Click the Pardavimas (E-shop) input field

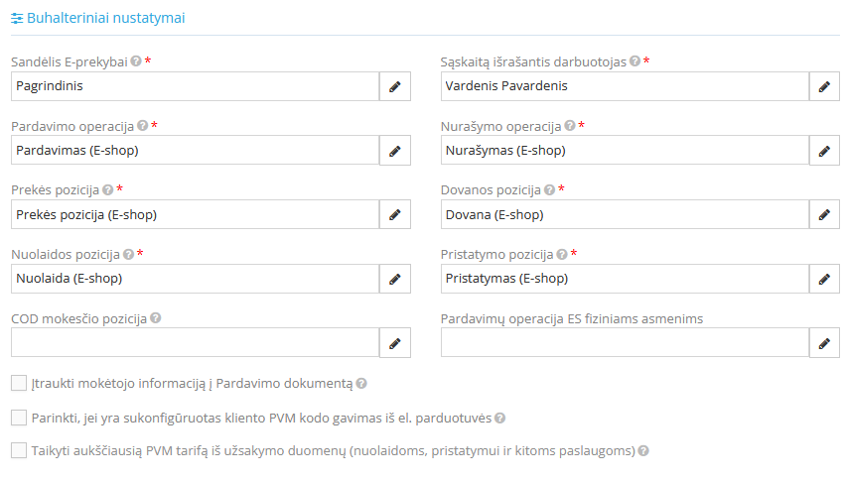point(195,151)
